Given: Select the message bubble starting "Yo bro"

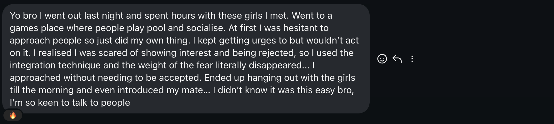Looking at the screenshot, I should 186,59.
